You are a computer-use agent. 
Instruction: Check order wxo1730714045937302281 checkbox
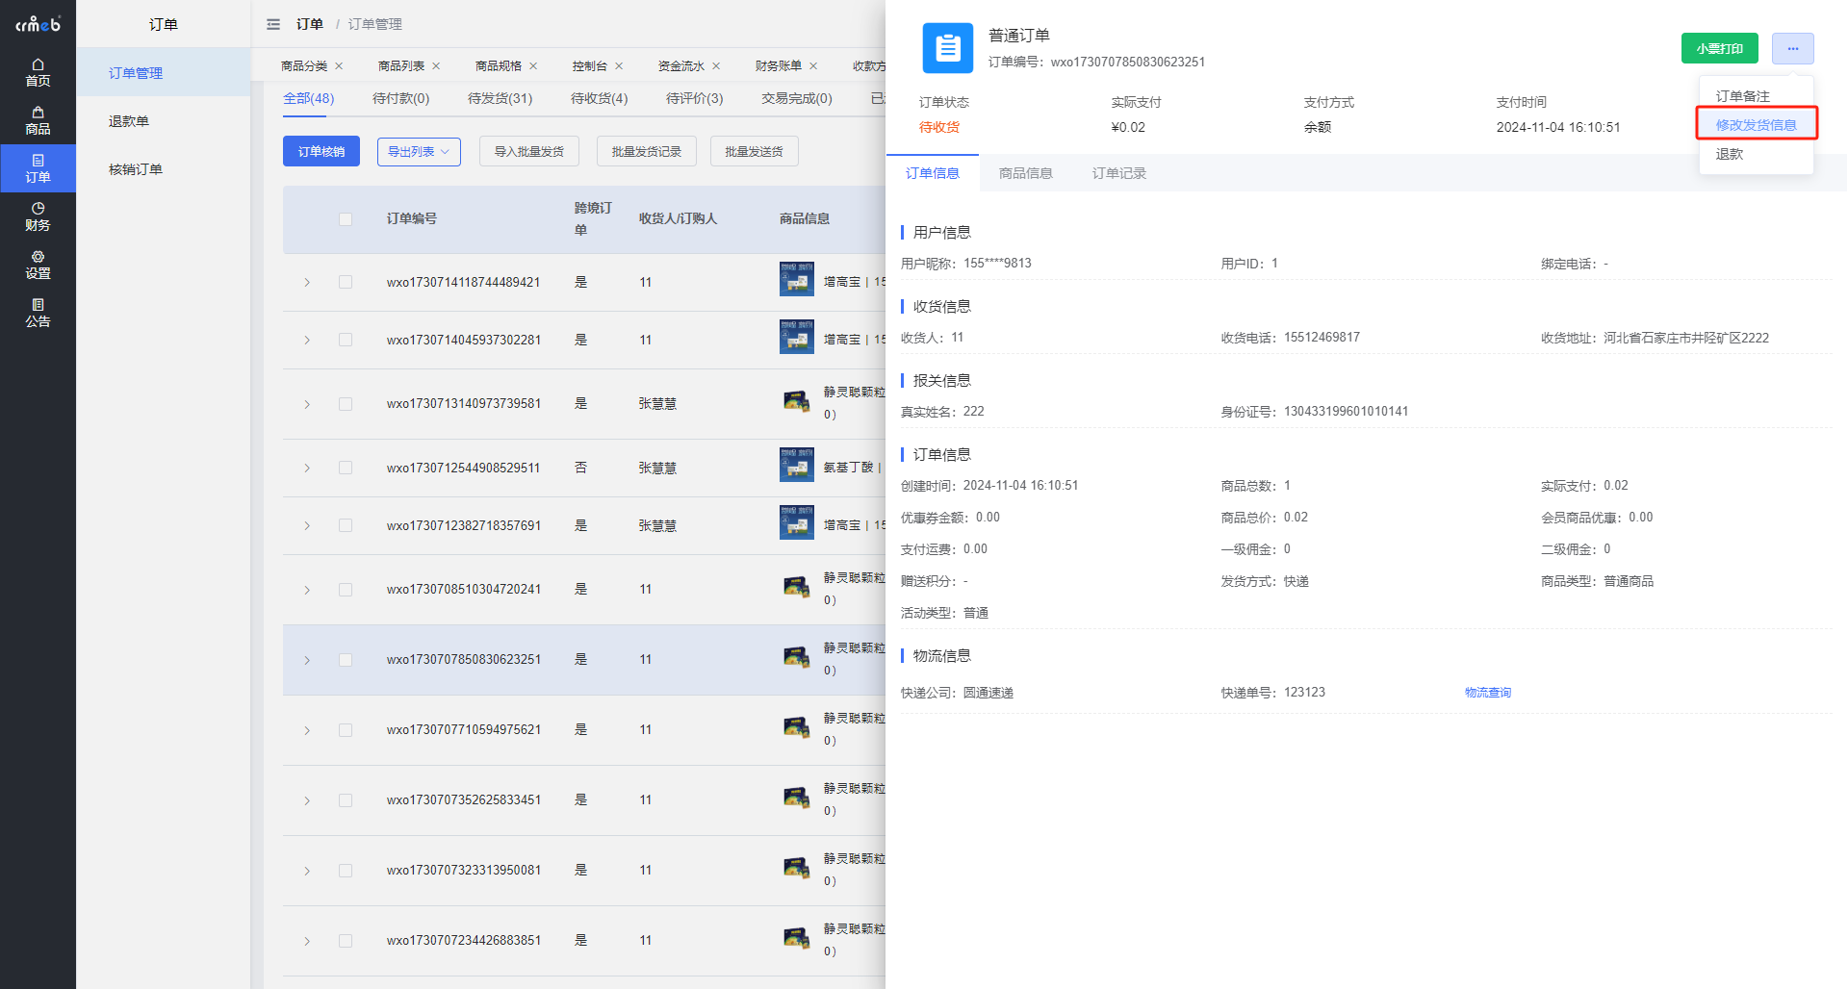click(346, 340)
